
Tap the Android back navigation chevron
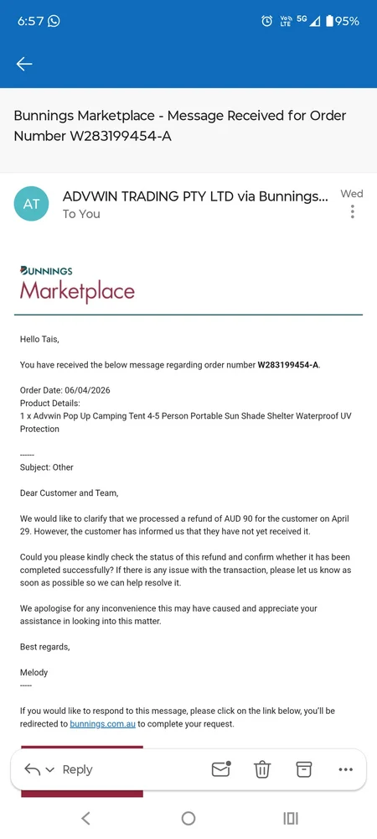pos(85,817)
